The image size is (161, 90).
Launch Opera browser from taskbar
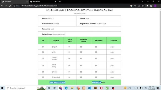click(x=101, y=88)
